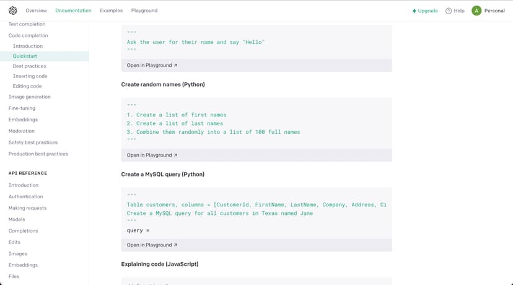Click the Help question mark icon
The width and height of the screenshot is (513, 285).
[449, 11]
